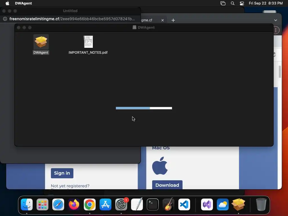Image resolution: width=288 pixels, height=216 pixels.
Task: Open Spotlight search in menu bar
Action: pos(233,3)
